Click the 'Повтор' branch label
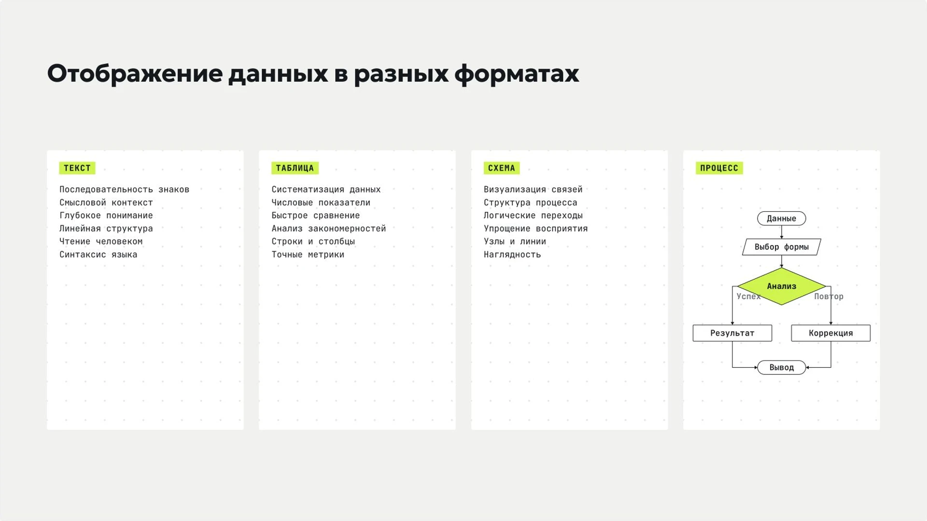 pos(829,297)
